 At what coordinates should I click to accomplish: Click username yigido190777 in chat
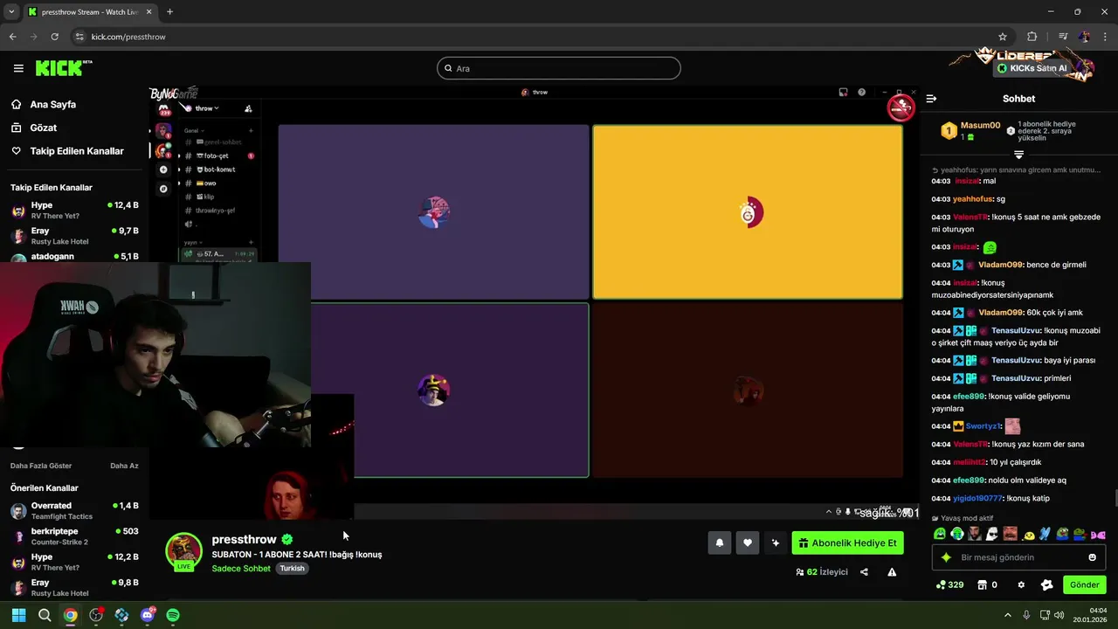point(978,498)
